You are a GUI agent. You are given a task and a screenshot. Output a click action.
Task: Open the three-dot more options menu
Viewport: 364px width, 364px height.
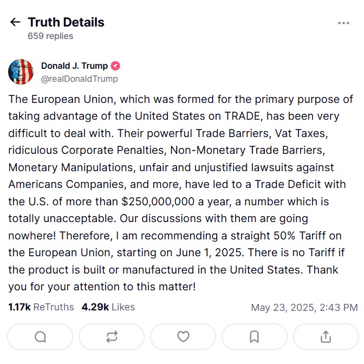(x=343, y=23)
